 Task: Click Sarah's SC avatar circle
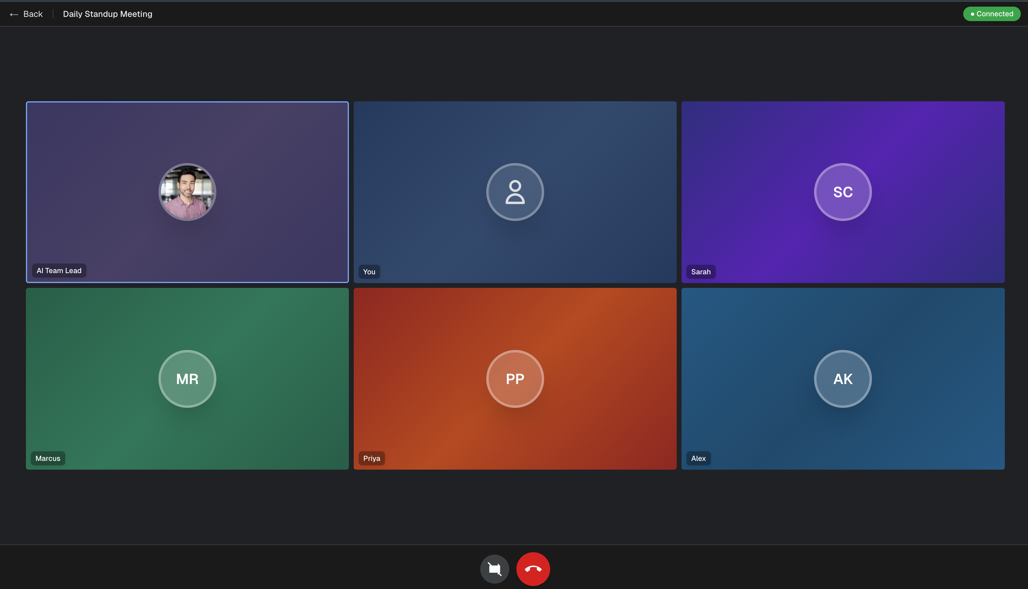(843, 192)
